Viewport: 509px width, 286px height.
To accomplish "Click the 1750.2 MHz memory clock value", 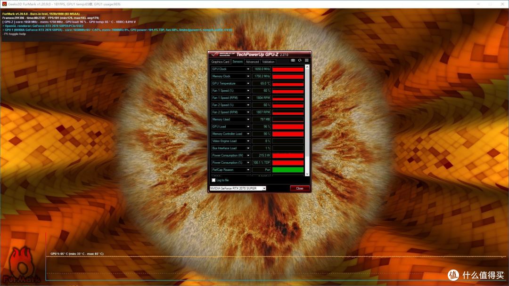I will [262, 76].
